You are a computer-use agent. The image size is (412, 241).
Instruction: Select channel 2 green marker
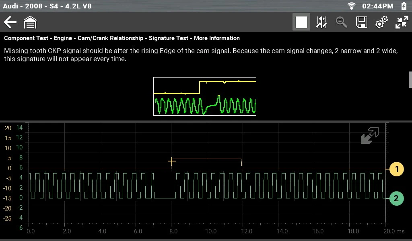click(396, 198)
